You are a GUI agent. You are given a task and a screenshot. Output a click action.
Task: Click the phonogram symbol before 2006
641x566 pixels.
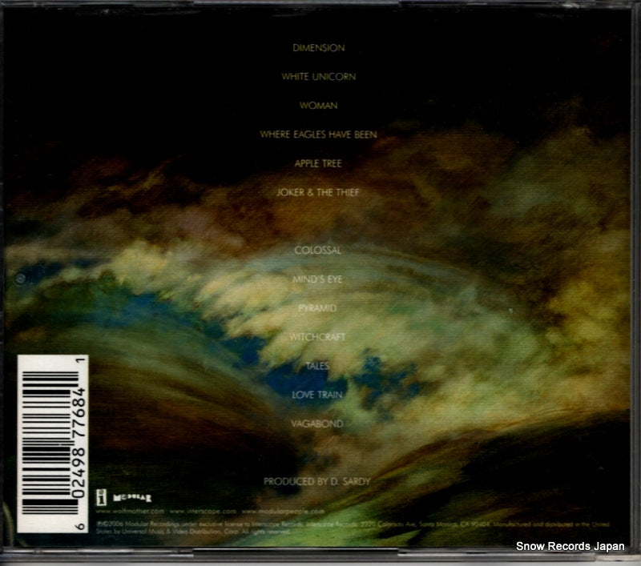point(95,521)
